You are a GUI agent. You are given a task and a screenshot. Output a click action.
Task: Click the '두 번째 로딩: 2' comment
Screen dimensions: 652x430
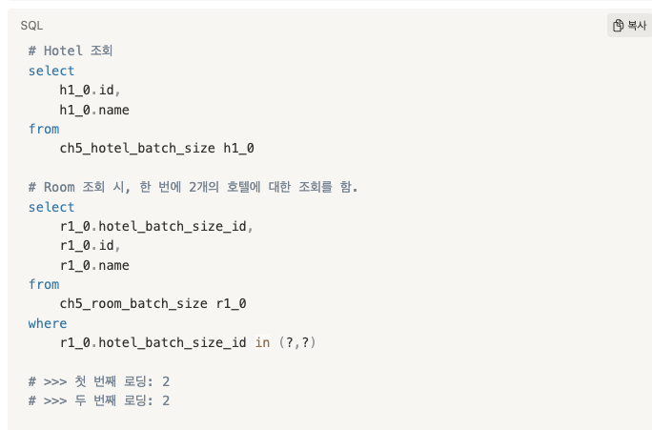pyautogui.click(x=122, y=400)
